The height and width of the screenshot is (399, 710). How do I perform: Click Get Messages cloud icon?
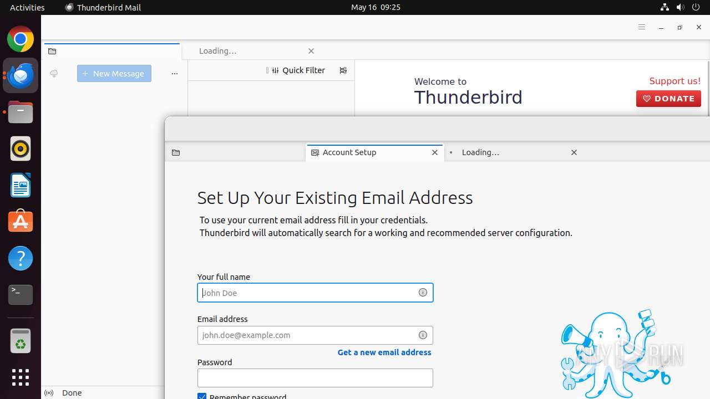[x=54, y=73]
